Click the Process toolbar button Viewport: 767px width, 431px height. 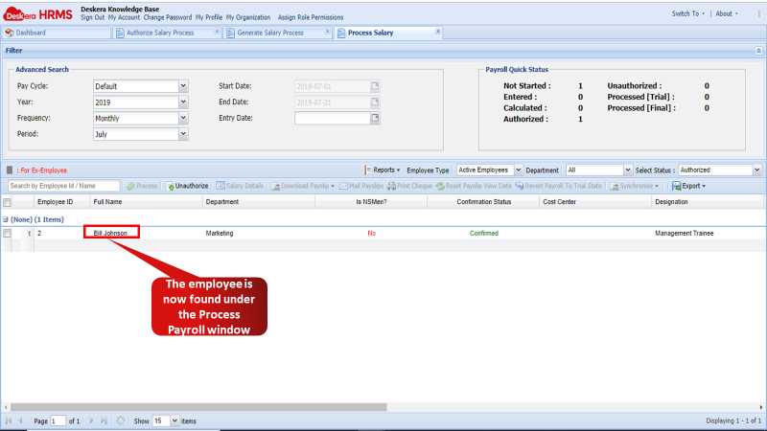click(x=142, y=186)
